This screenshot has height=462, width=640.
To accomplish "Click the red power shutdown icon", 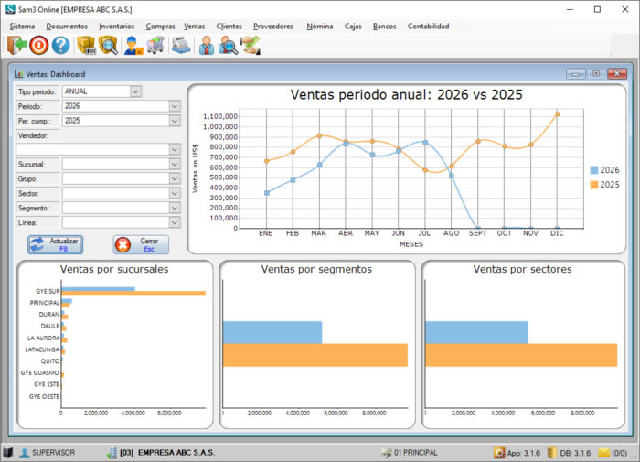I will pyautogui.click(x=38, y=45).
